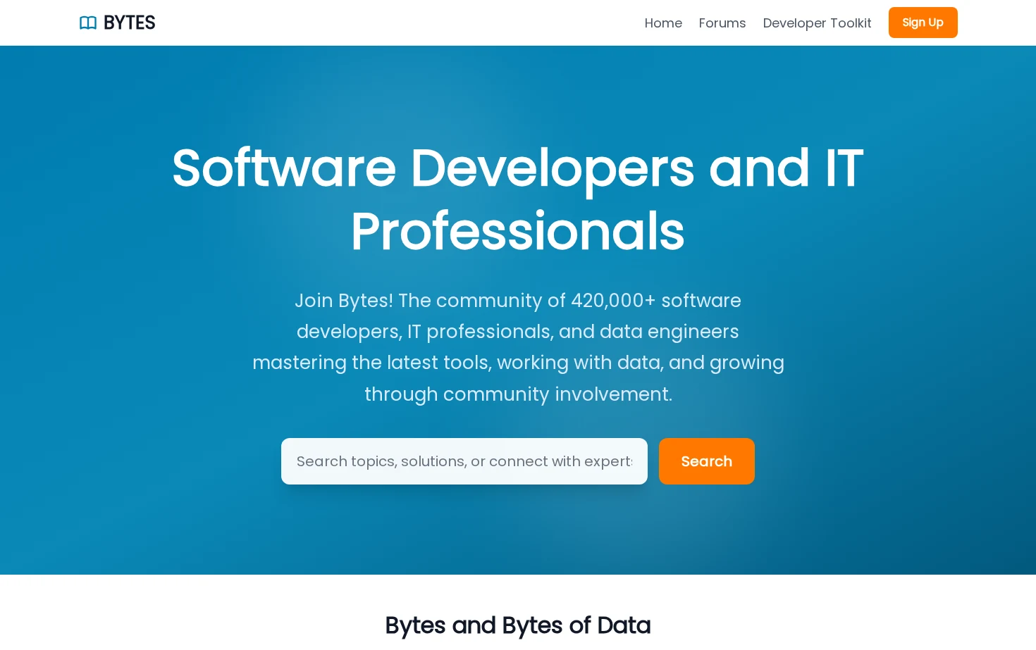Screen dimensions: 1036x650
Task: Open the Home nav link
Action: [x=663, y=23]
